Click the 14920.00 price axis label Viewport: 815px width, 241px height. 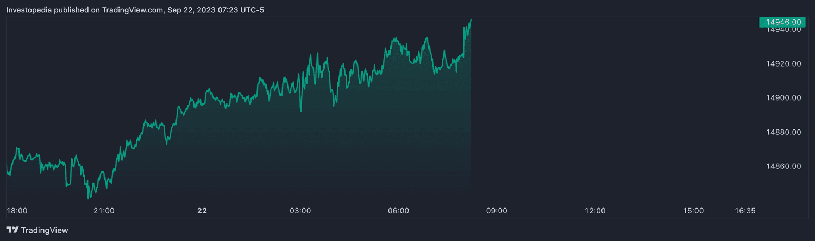coord(783,64)
